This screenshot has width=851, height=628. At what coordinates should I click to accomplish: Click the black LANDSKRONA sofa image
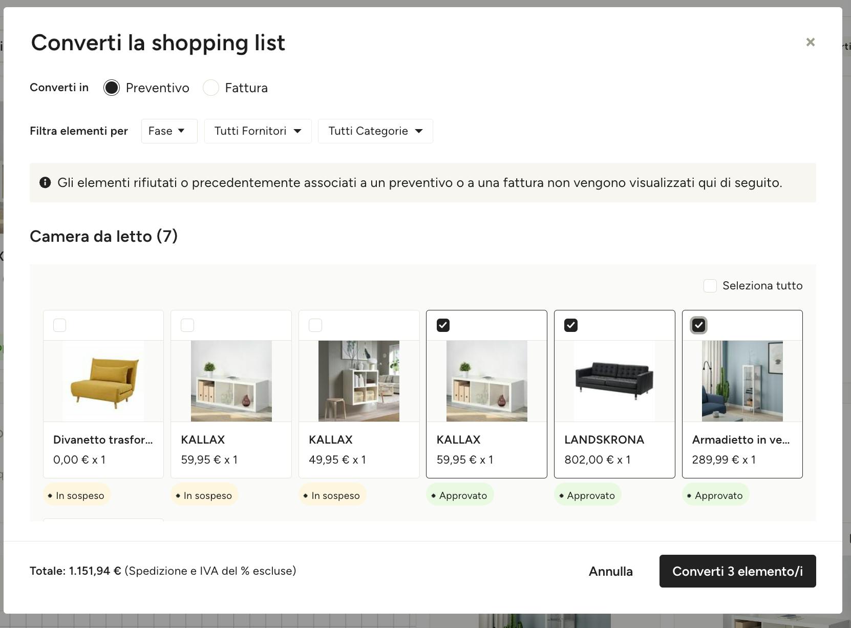click(614, 381)
